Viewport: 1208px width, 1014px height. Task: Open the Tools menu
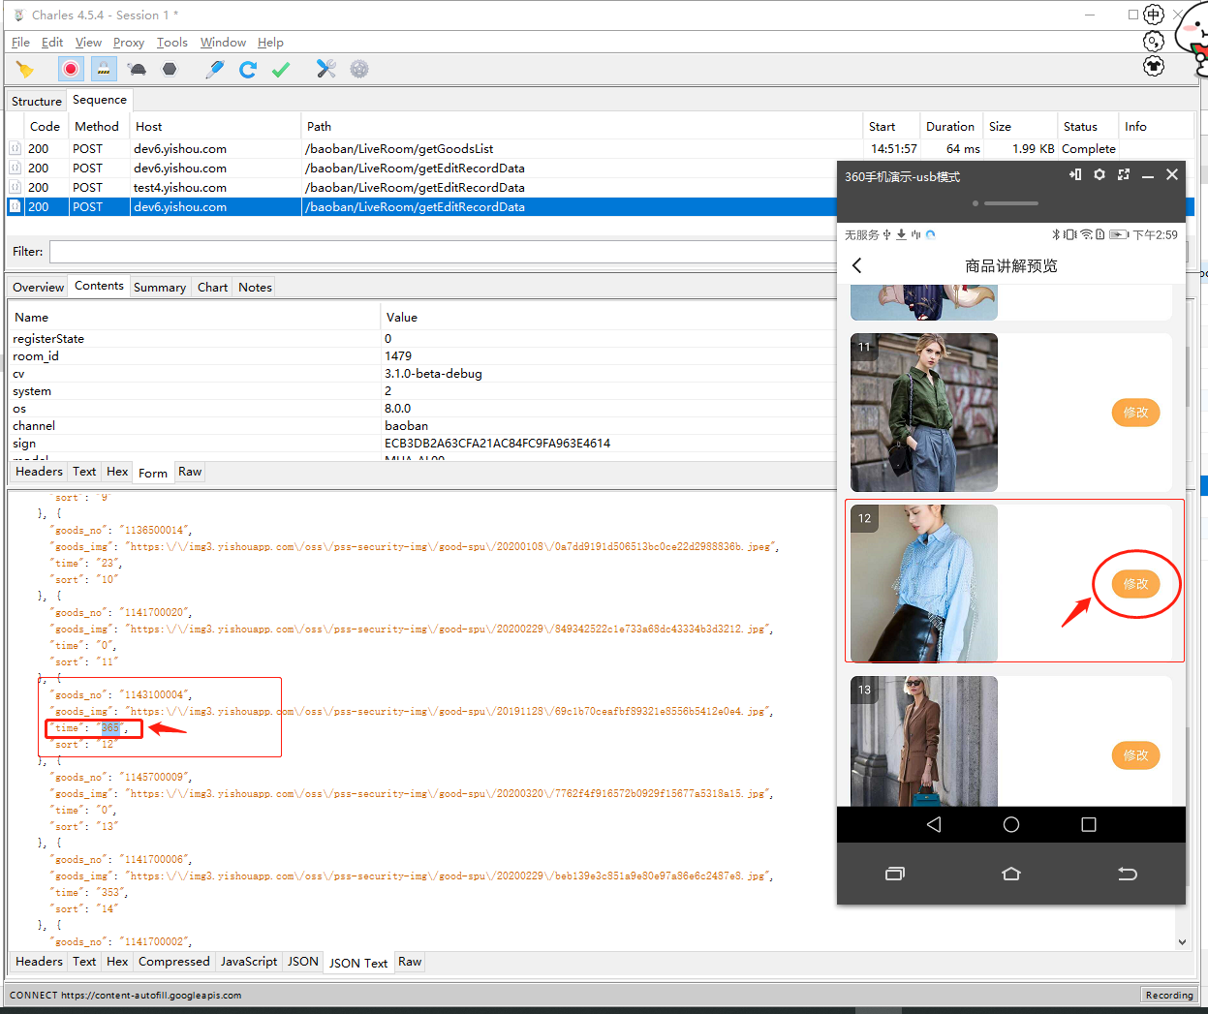[172, 43]
